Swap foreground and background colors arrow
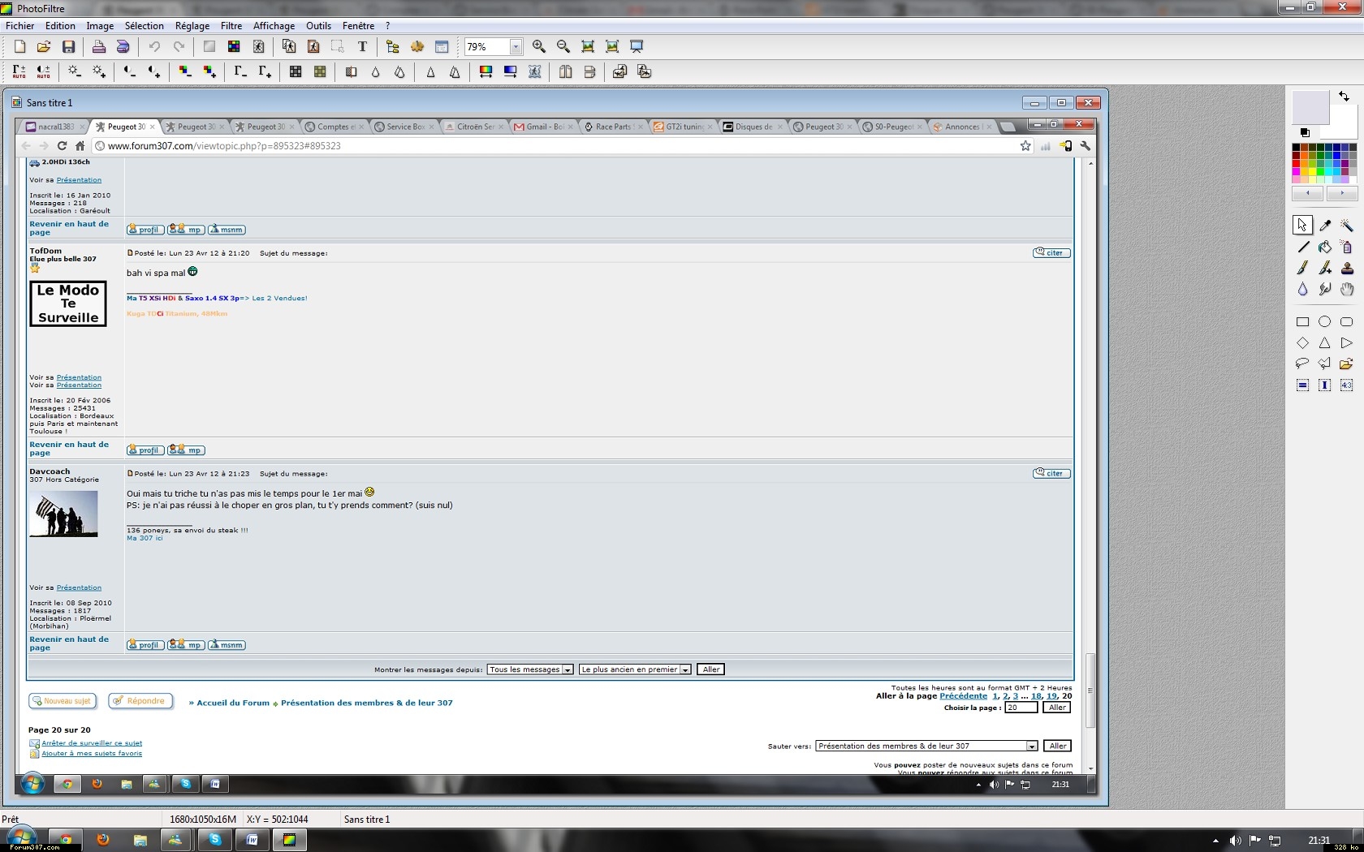 tap(1345, 97)
